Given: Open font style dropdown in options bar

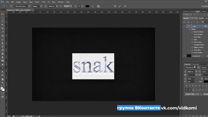Looking at the screenshot, I should click(x=41, y=6).
